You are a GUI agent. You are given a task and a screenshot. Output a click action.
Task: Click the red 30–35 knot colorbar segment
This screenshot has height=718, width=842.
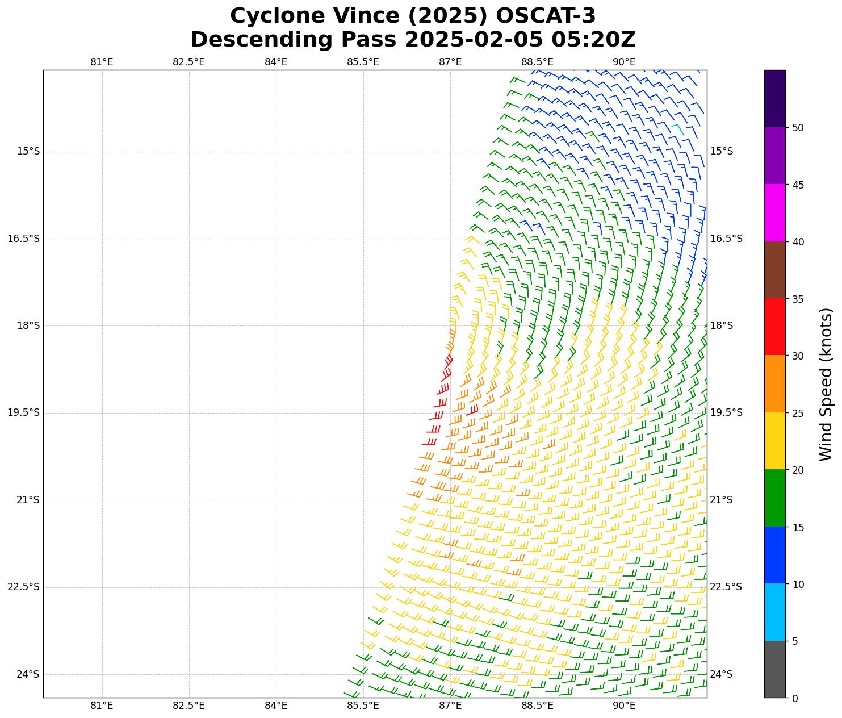774,327
